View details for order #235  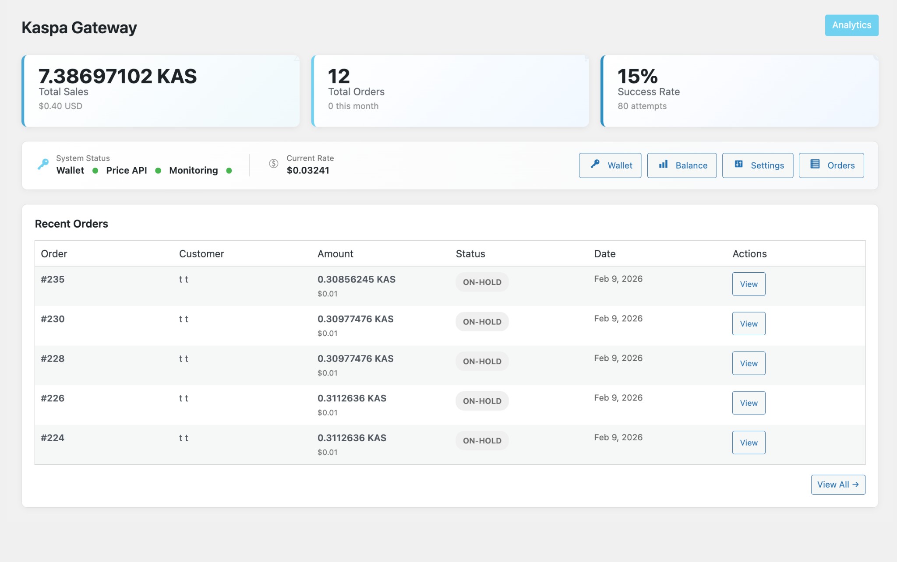[749, 284]
